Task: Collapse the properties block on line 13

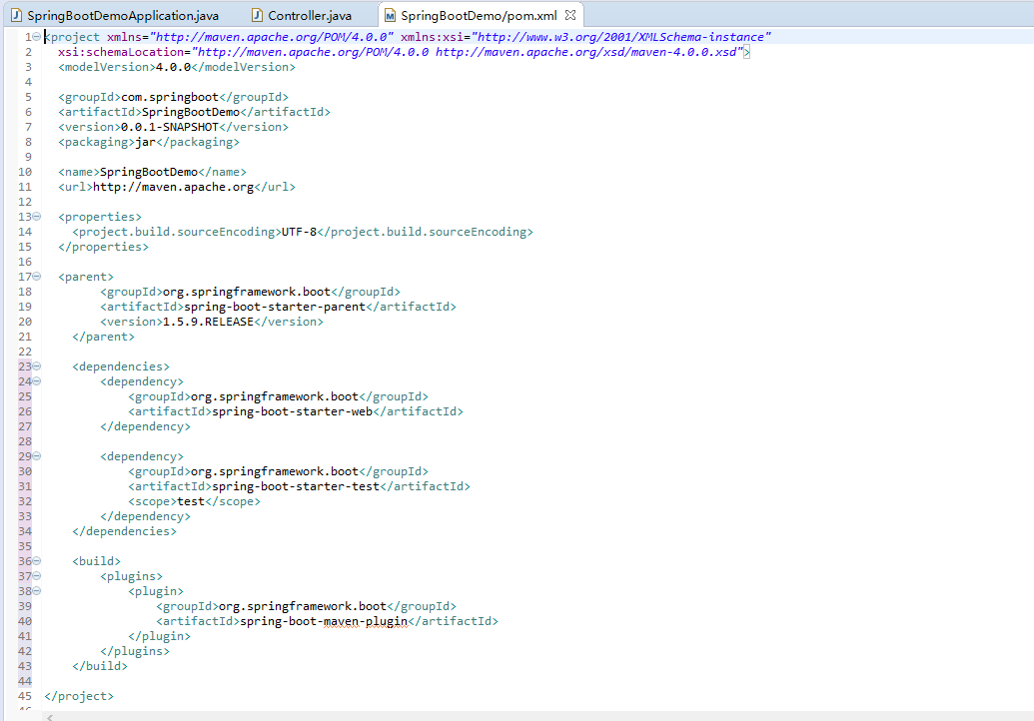Action: pos(37,216)
